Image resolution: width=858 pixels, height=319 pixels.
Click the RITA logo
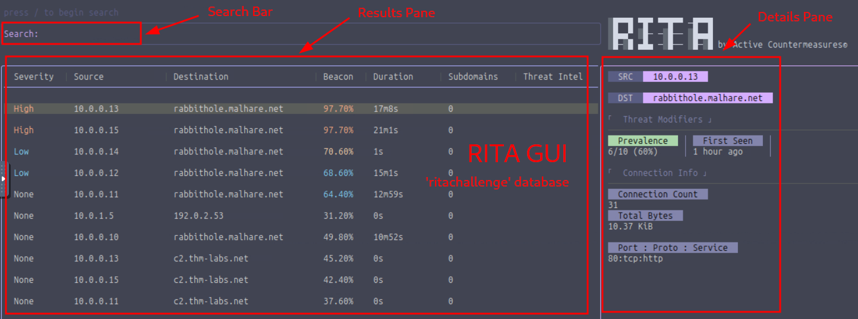pyautogui.click(x=662, y=34)
